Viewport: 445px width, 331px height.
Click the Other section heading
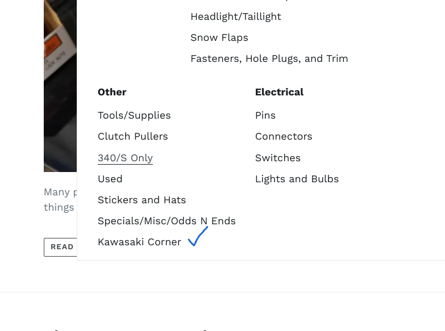(x=112, y=92)
